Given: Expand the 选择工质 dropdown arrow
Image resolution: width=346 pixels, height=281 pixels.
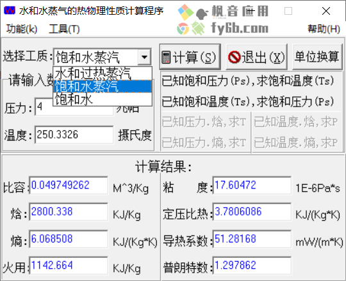Looking at the screenshot, I should click(145, 57).
